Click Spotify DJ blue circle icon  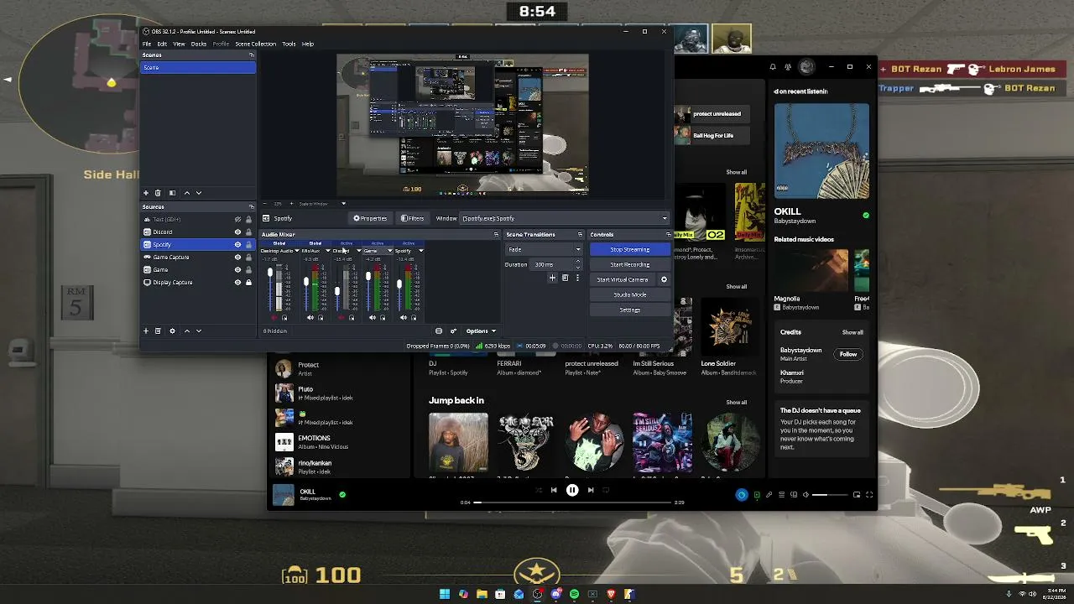pyautogui.click(x=741, y=495)
